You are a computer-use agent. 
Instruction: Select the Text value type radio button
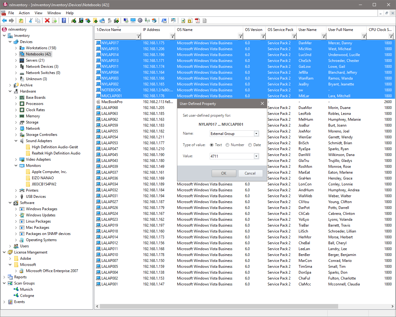212,145
